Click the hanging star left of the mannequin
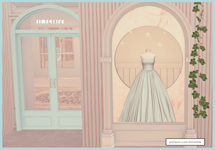This screenshot has width=215, height=150. pyautogui.click(x=122, y=43)
